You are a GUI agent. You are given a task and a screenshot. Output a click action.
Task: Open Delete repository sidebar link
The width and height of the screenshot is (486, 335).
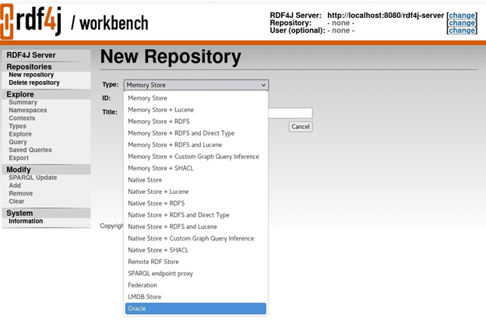pyautogui.click(x=34, y=83)
